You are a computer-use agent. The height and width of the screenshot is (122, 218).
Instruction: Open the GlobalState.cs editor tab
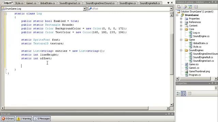click(47, 3)
